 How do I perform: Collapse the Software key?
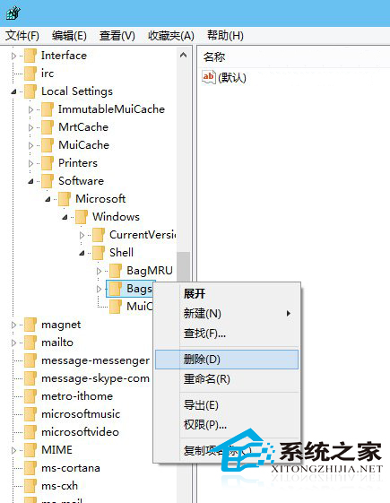coord(30,182)
